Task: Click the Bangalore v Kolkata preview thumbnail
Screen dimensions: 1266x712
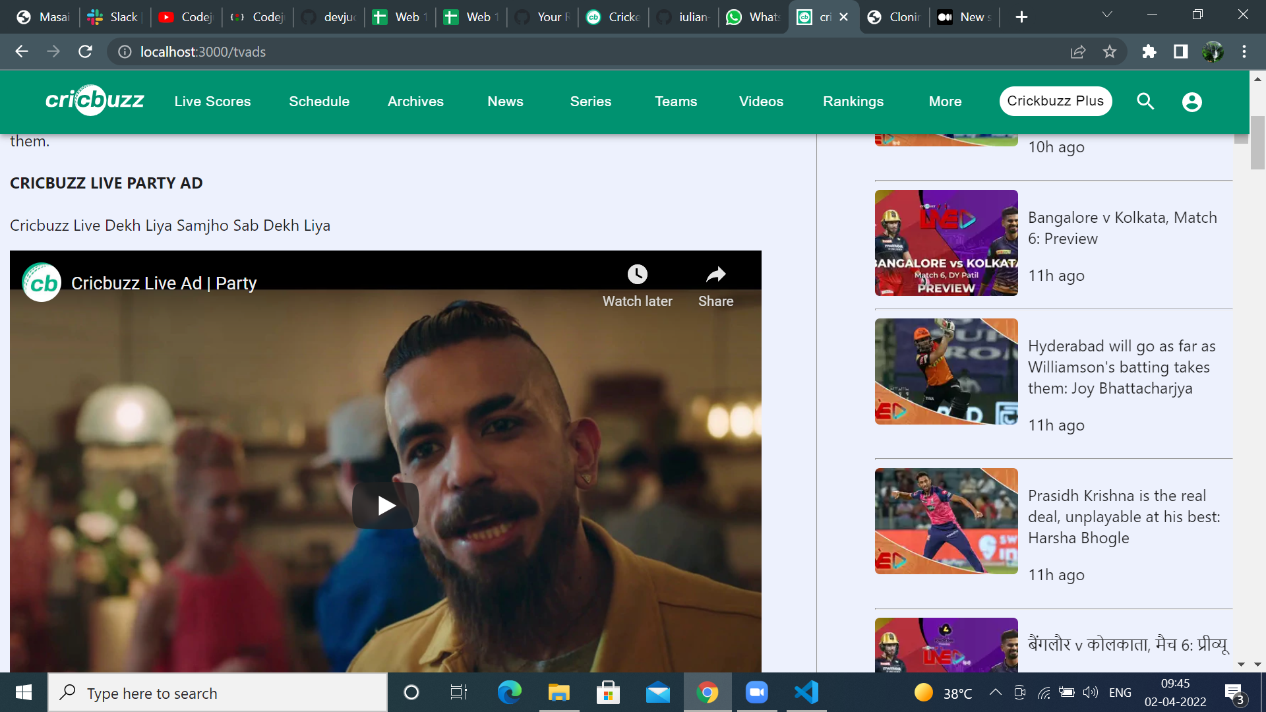Action: click(x=946, y=243)
